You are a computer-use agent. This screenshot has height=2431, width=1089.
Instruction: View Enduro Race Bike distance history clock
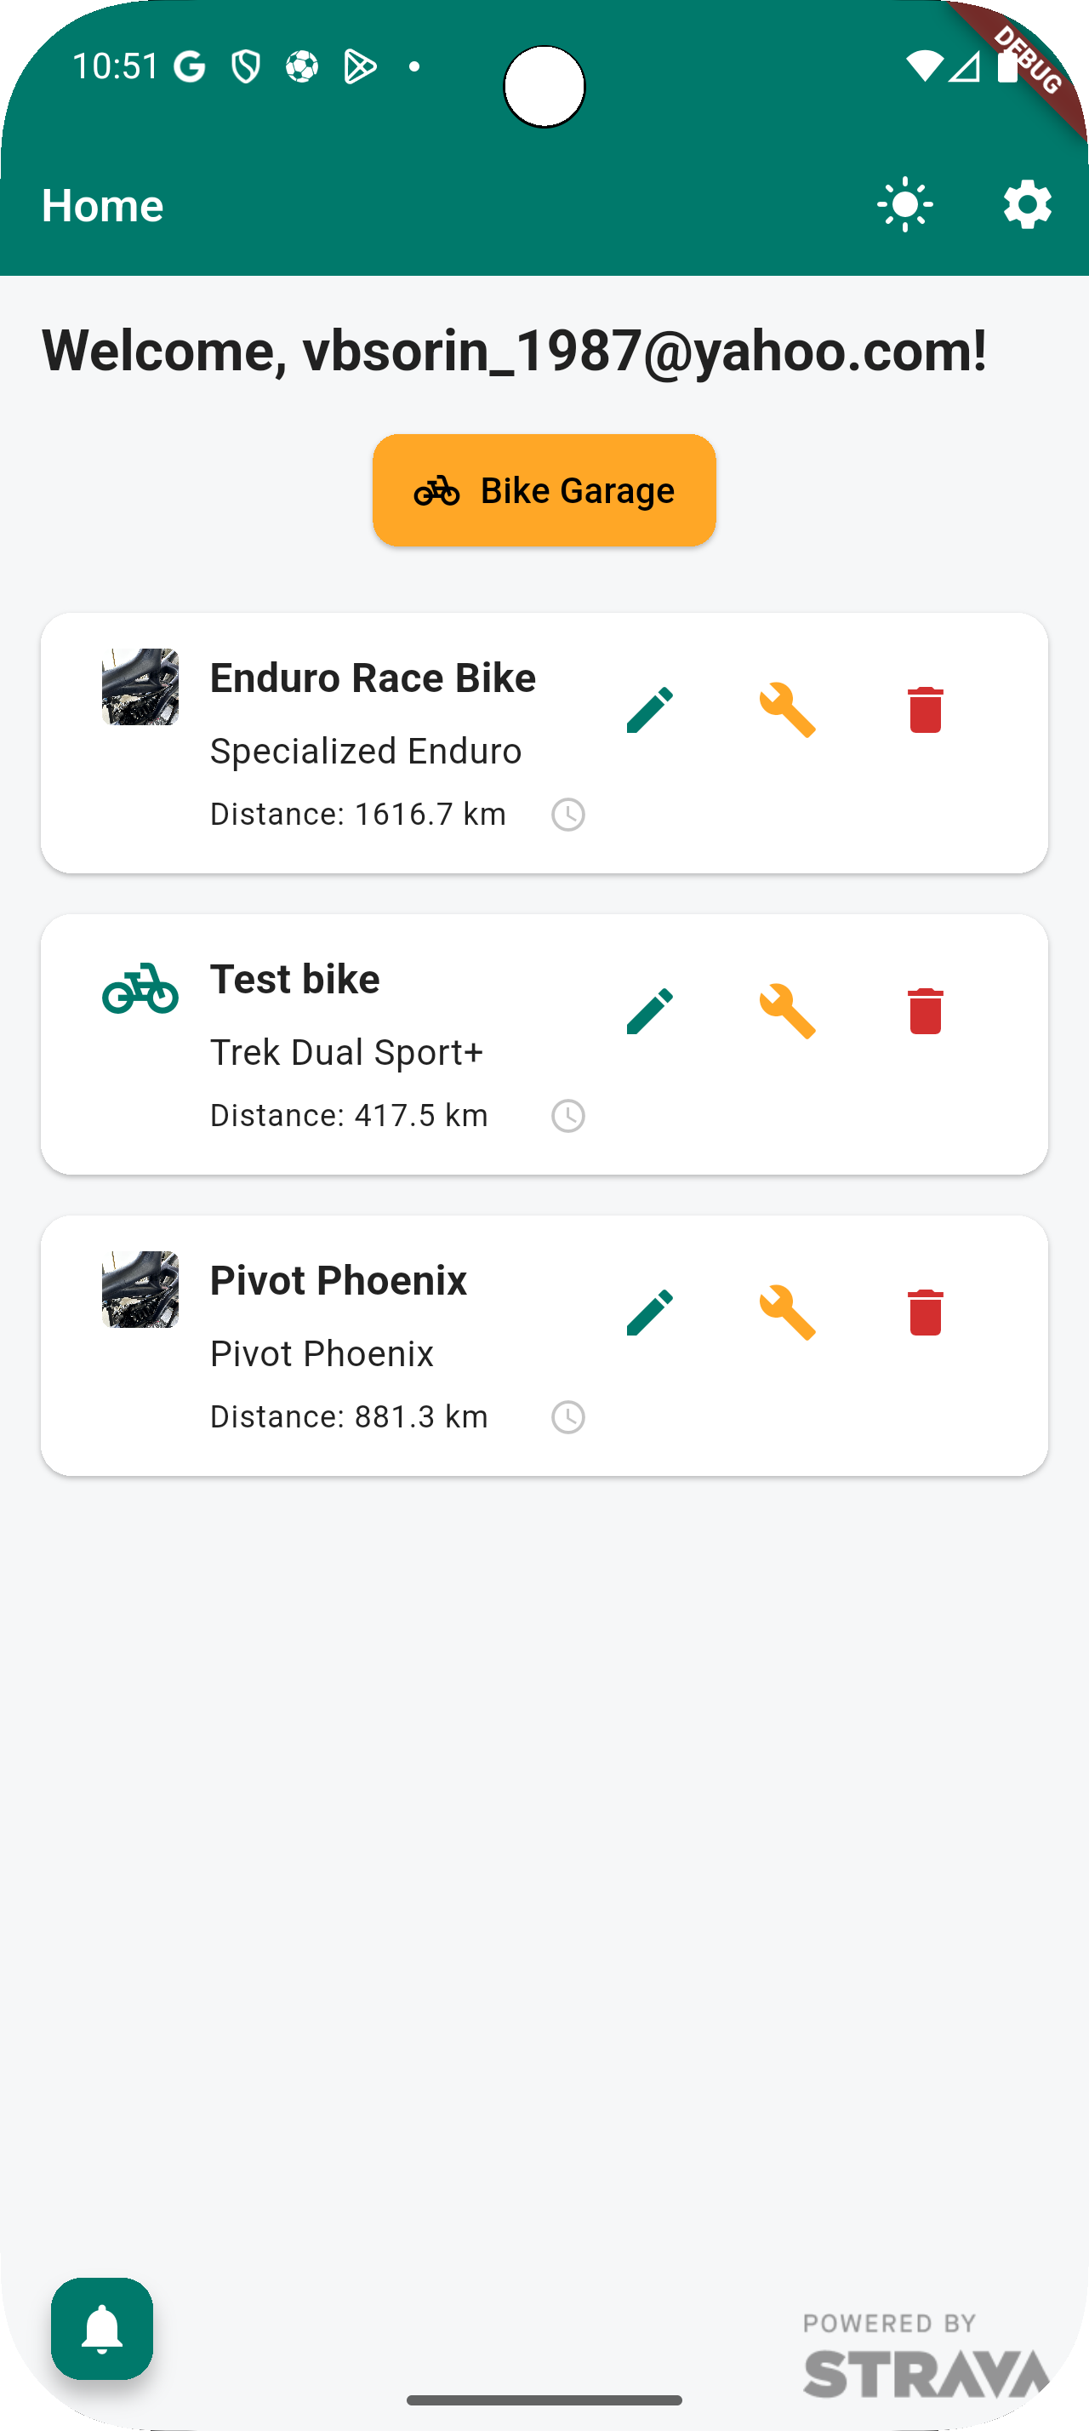[x=567, y=815]
